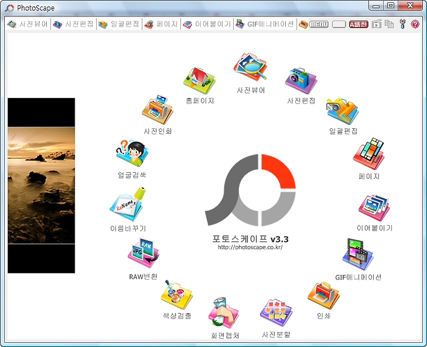Screen dimensions: 427x347
Task: Open the 페이지 film-frame icon in circle
Action: click(369, 153)
